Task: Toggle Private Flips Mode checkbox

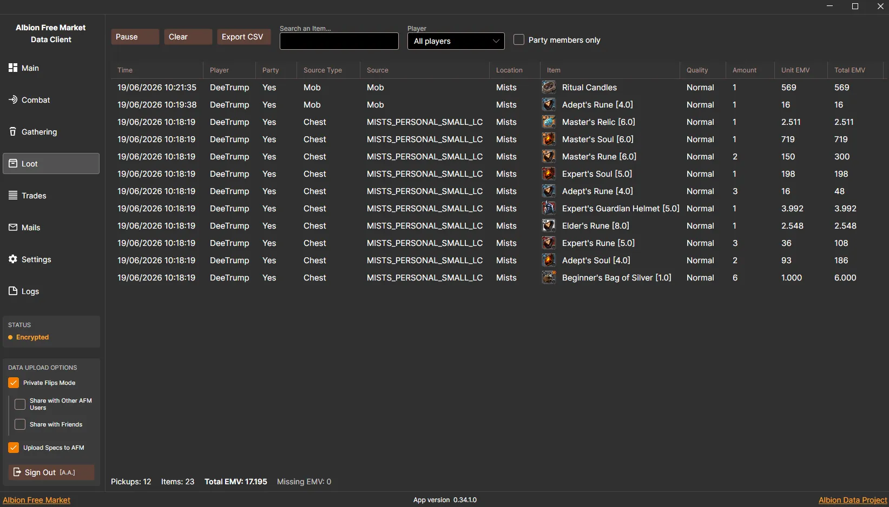Action: tap(14, 383)
